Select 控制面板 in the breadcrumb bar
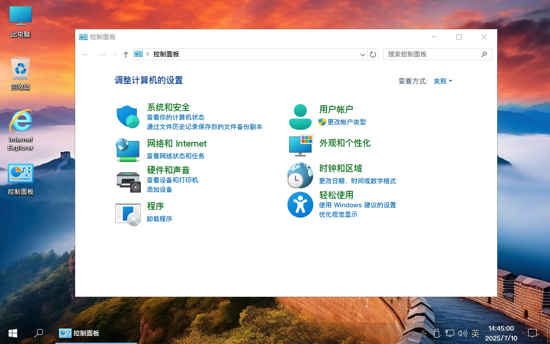The height and width of the screenshot is (344, 550). point(165,55)
